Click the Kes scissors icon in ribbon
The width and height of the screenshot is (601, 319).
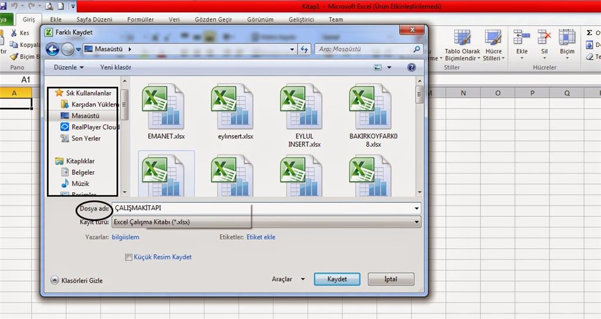[x=14, y=33]
